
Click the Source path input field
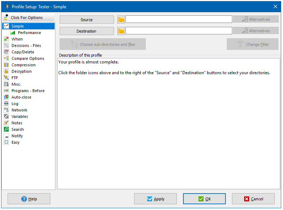pos(179,19)
